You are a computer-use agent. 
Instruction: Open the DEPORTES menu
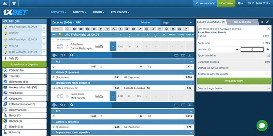pyautogui.click(x=59, y=12)
